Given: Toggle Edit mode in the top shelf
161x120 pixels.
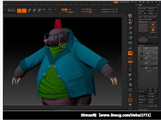Looking at the screenshot, I should [x=19, y=11].
